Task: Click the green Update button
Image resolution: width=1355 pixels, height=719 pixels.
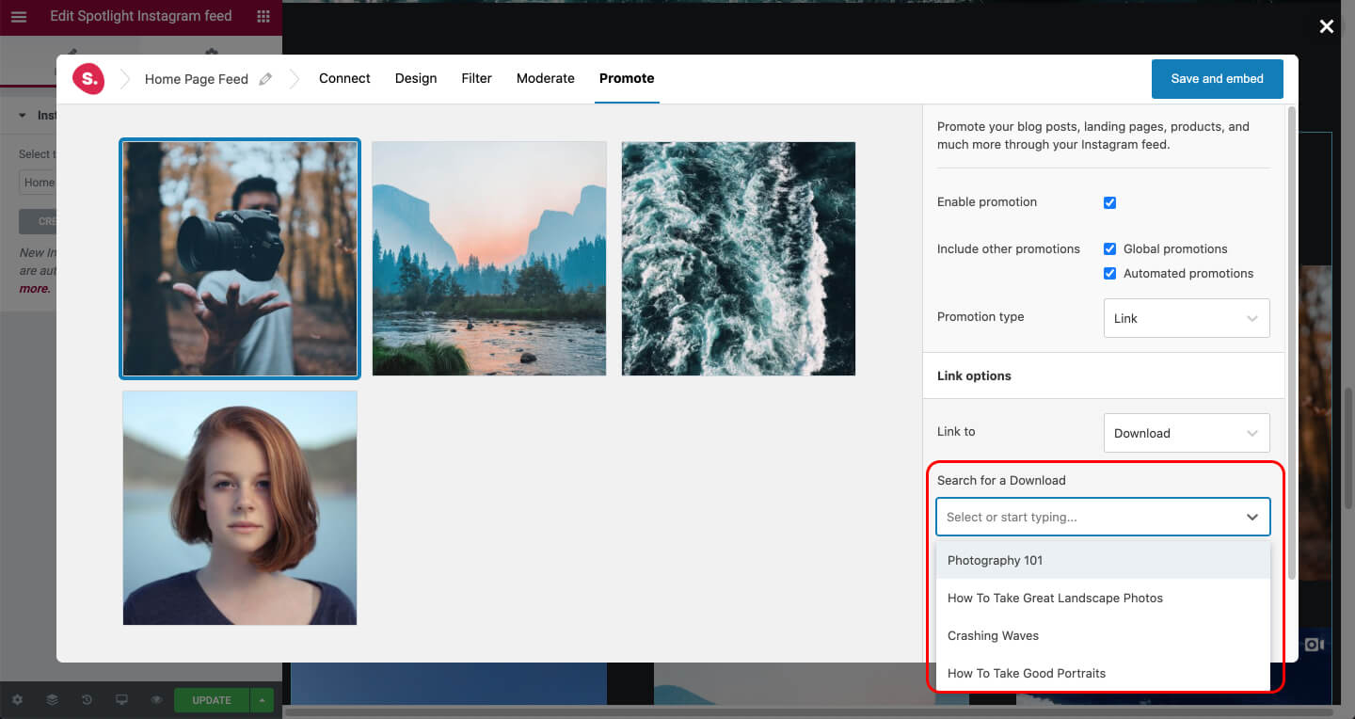Action: tap(212, 700)
